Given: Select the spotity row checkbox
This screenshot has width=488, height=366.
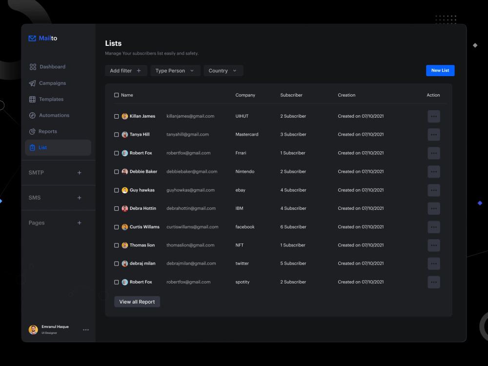Looking at the screenshot, I should click(117, 282).
